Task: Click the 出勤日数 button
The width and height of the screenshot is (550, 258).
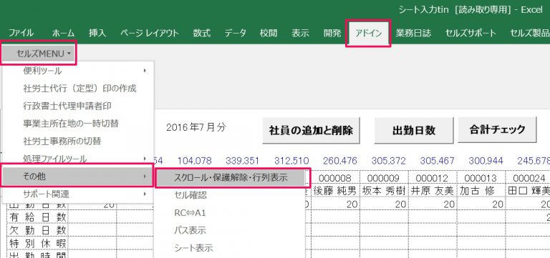Action: [414, 130]
